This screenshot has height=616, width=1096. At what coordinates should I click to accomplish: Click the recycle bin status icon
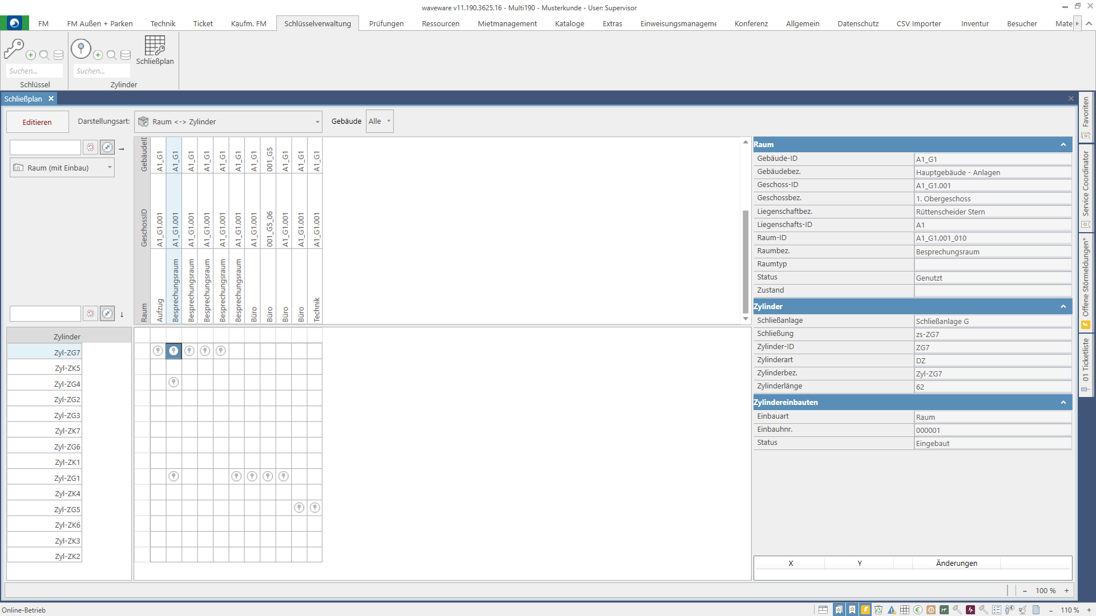pyautogui.click(x=879, y=610)
